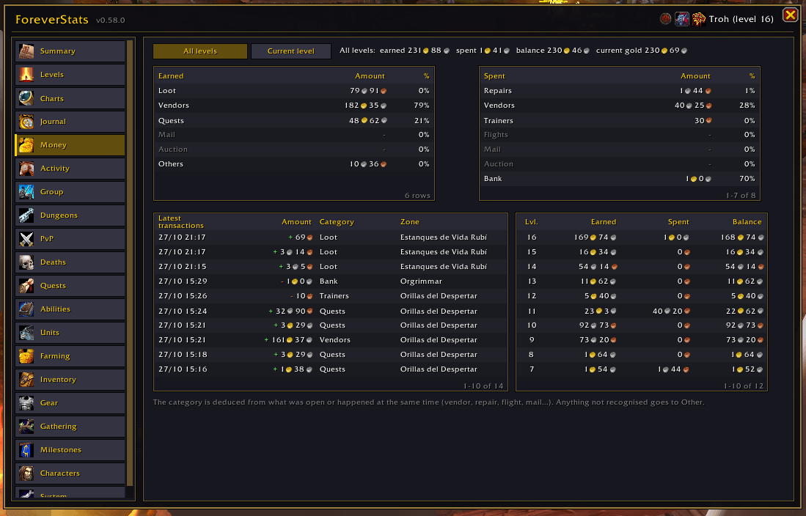Click the sidebar vertical scrollbar
806x516 pixels.
point(130,263)
